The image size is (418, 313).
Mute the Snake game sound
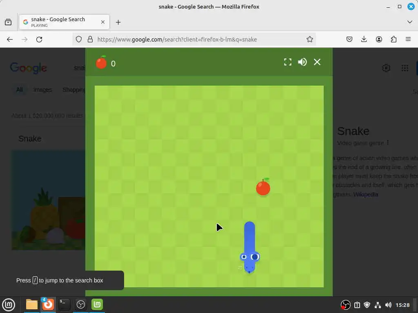[302, 62]
